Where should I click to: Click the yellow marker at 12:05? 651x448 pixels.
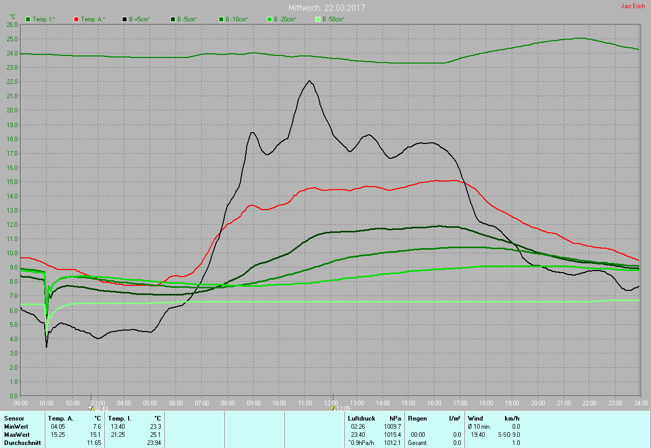coord(332,408)
